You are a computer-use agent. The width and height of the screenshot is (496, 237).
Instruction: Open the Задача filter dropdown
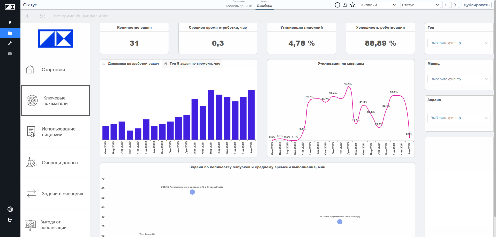459,118
